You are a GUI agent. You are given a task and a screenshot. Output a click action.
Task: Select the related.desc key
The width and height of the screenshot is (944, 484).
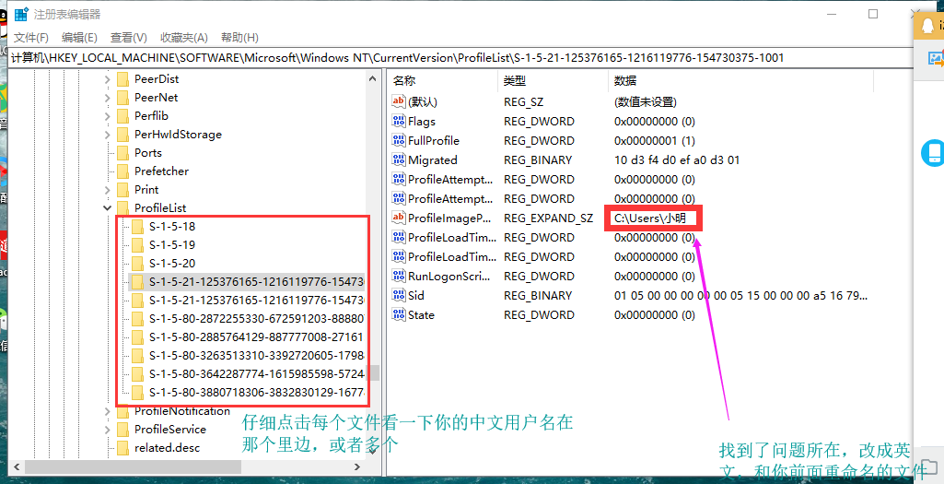tap(167, 448)
